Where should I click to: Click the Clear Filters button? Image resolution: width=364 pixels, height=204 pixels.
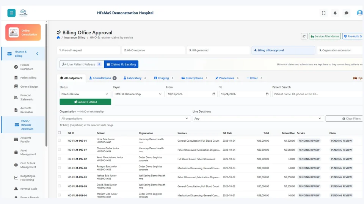click(x=344, y=118)
